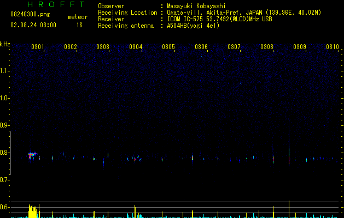Click the 0.7 frequency axis label
This screenshot has height=218, width=344.
5,180
